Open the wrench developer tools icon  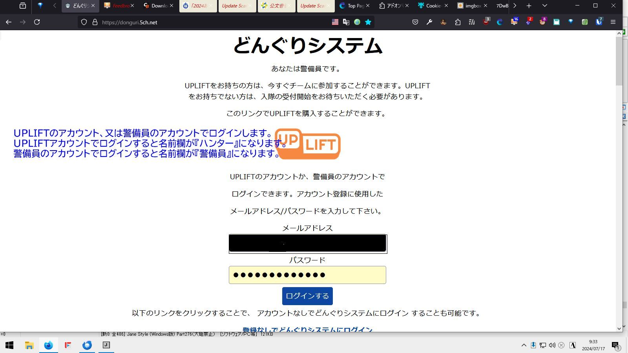point(429,22)
